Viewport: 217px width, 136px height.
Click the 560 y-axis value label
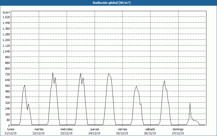[x=6, y=85]
